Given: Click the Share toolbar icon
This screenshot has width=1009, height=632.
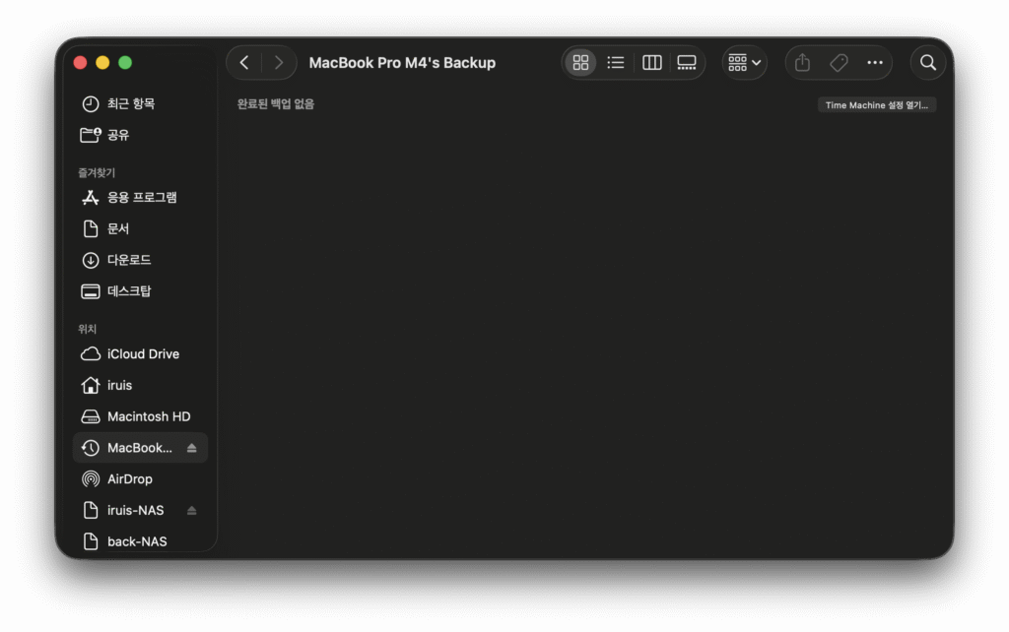Looking at the screenshot, I should (802, 63).
